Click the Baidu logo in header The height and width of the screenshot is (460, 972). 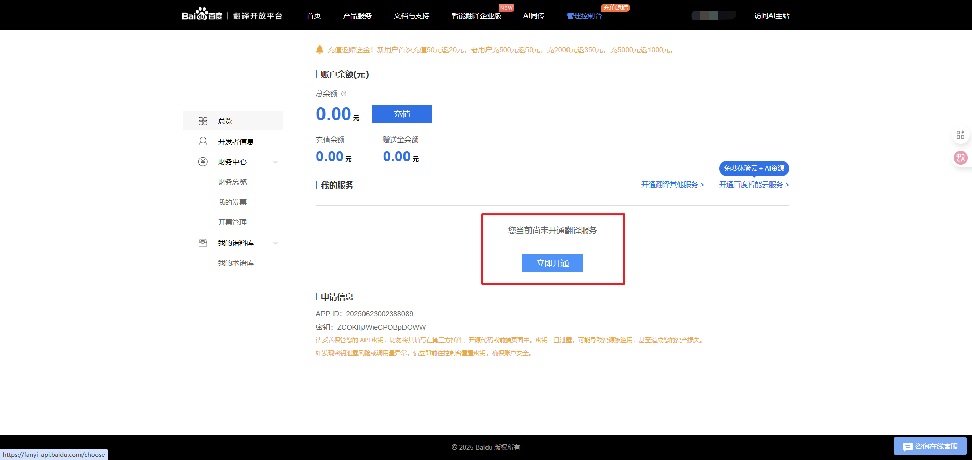(x=202, y=15)
